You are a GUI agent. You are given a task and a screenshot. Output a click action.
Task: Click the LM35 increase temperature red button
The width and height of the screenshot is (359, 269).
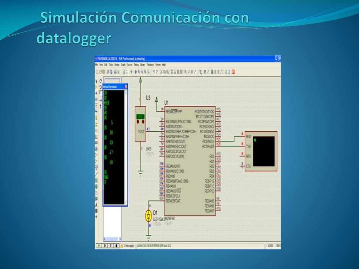tap(143, 122)
